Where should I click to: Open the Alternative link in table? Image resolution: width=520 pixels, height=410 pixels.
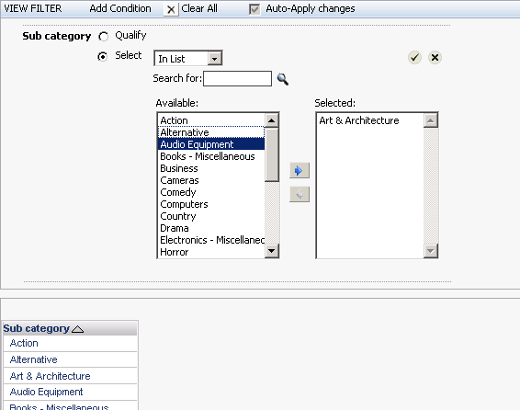(33, 359)
